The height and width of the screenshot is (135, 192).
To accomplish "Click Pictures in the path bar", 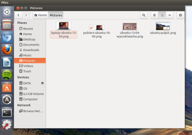I will coord(56,15).
